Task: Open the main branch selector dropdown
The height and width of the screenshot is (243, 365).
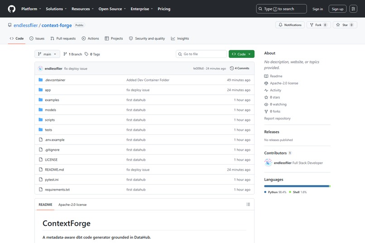Action: pyautogui.click(x=47, y=54)
